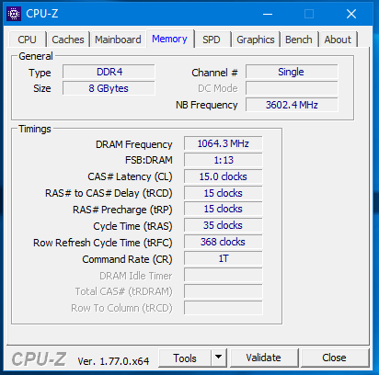Select the NB Frequency 3602.4 MHz value

pos(292,105)
